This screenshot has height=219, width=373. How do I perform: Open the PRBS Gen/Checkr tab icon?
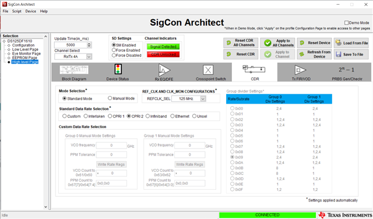(x=346, y=70)
